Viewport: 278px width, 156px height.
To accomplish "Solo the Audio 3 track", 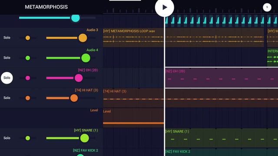I will [x=7, y=38].
